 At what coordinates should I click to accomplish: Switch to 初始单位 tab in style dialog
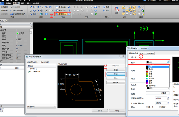click(150, 54)
